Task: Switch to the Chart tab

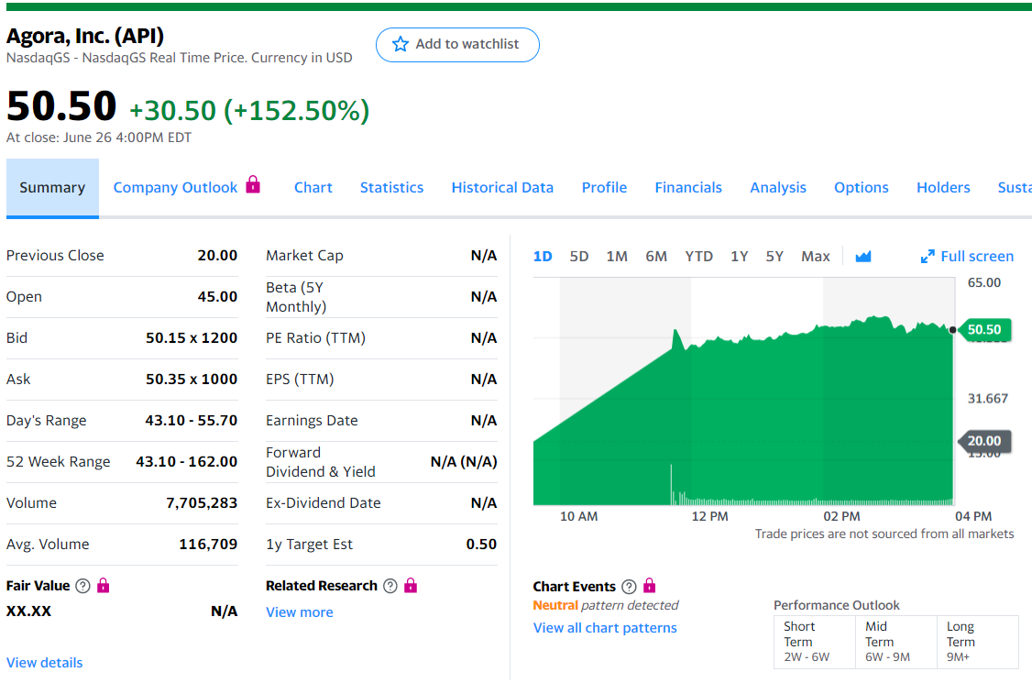Action: point(313,188)
